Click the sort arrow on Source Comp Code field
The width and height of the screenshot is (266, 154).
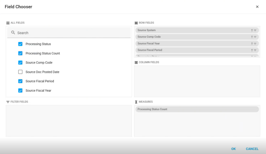point(252,37)
